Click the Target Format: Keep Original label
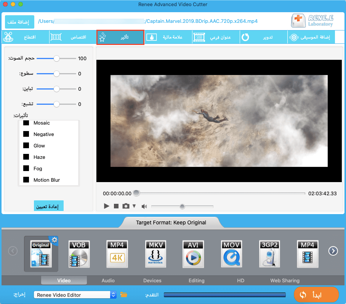Image resolution: width=346 pixels, height=304 pixels. [x=171, y=222]
